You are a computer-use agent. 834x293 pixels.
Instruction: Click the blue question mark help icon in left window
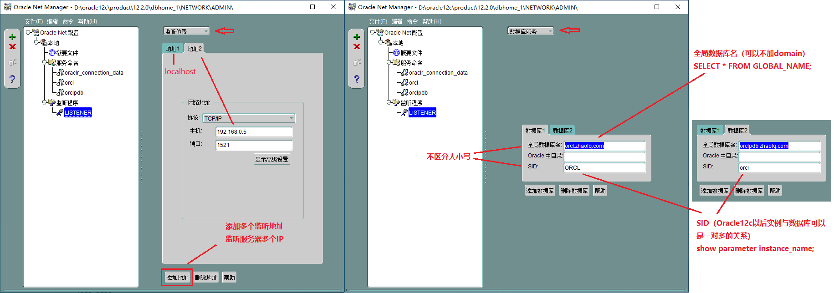(x=12, y=79)
